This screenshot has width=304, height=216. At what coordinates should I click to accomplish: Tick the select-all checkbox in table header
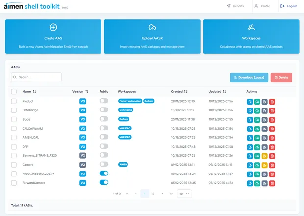point(14,91)
